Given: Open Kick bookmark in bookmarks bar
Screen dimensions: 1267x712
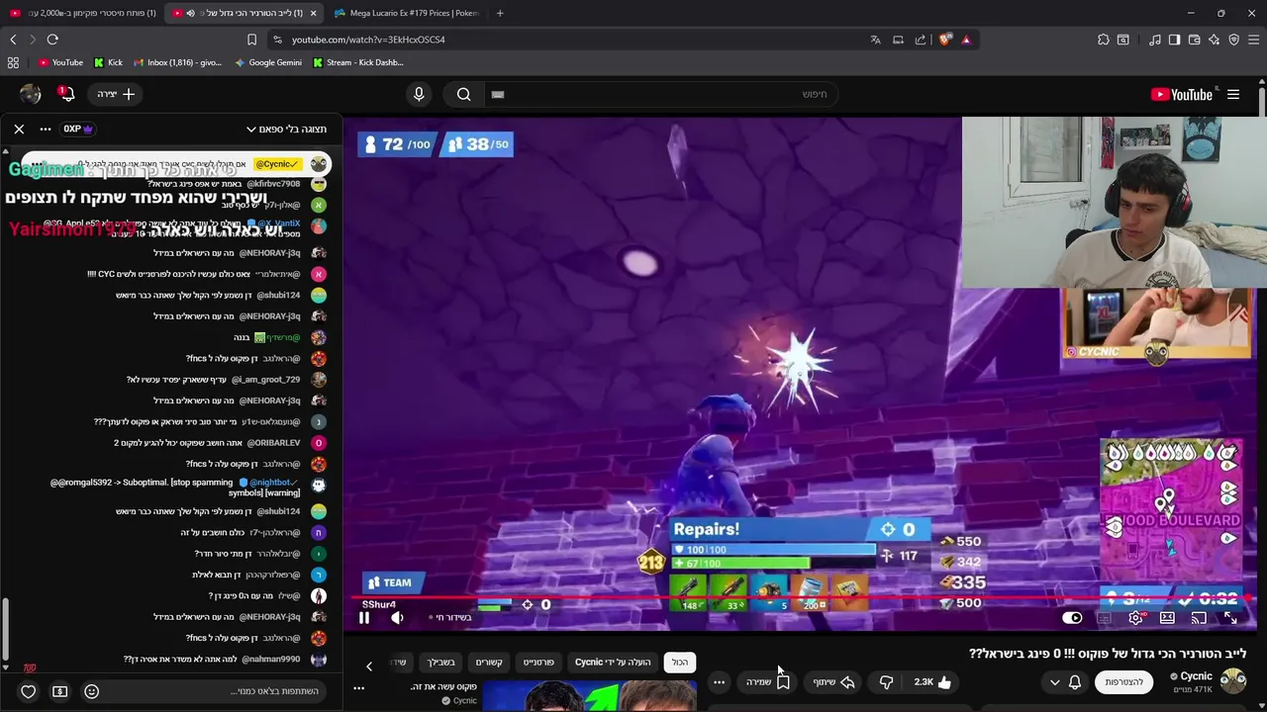Looking at the screenshot, I should pos(108,62).
